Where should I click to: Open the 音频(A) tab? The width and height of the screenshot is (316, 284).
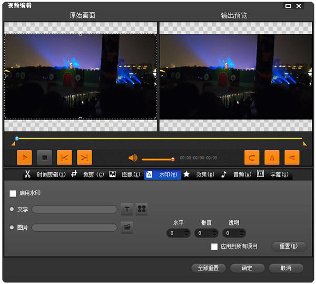[242, 174]
